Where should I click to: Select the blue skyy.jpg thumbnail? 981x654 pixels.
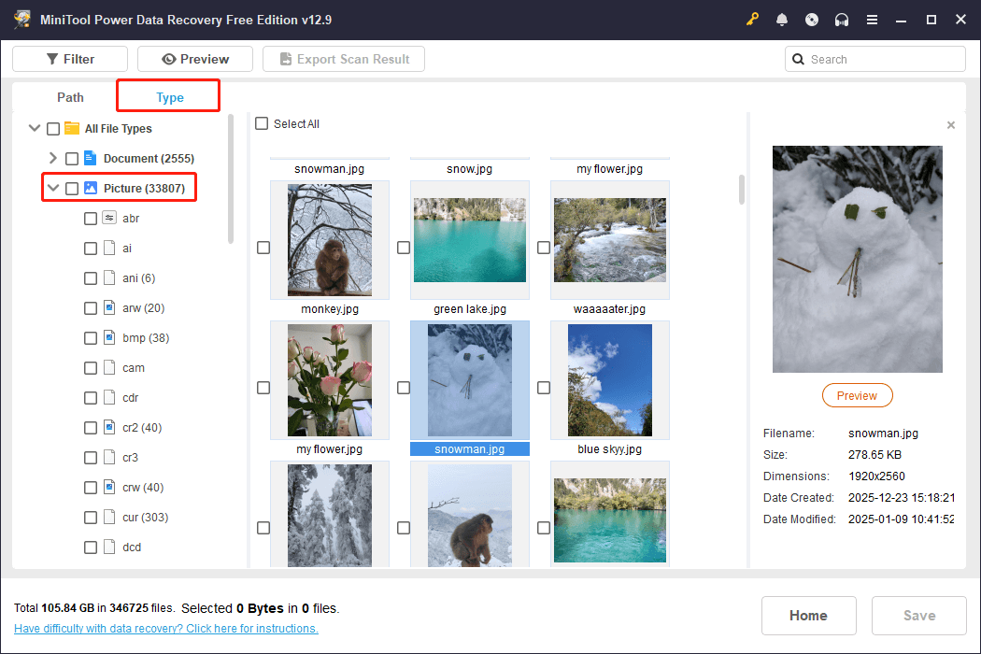(x=610, y=380)
